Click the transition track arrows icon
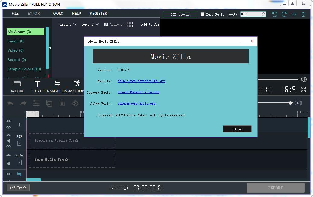 click(x=19, y=174)
